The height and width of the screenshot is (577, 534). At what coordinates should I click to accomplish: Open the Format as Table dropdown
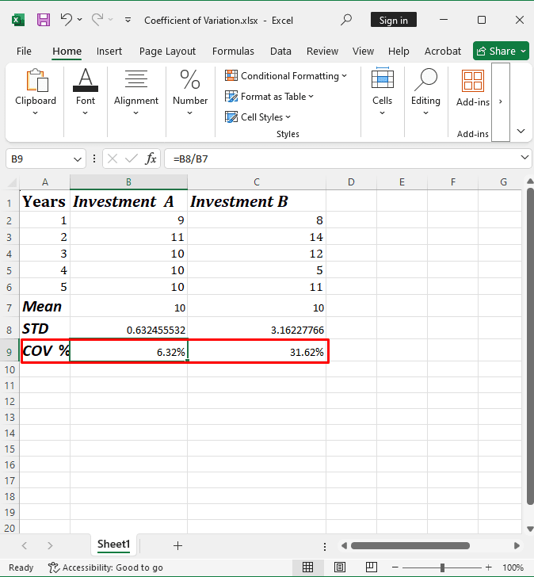[x=270, y=97]
